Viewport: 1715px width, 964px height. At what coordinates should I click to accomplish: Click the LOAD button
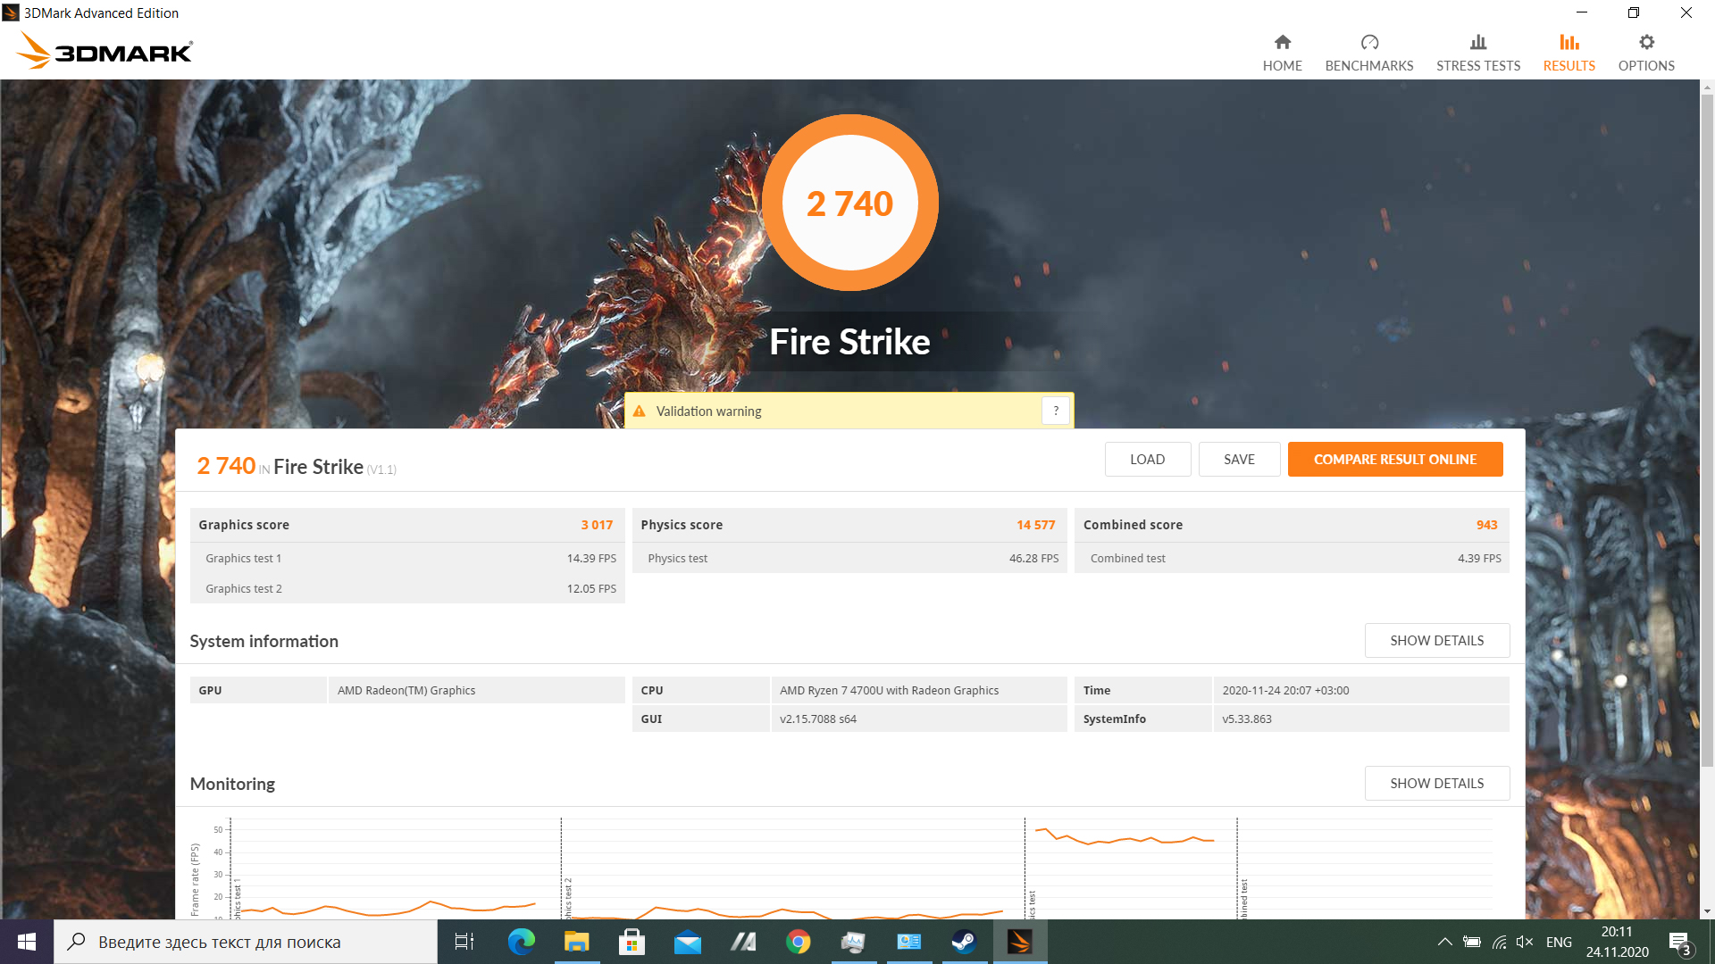(x=1147, y=460)
